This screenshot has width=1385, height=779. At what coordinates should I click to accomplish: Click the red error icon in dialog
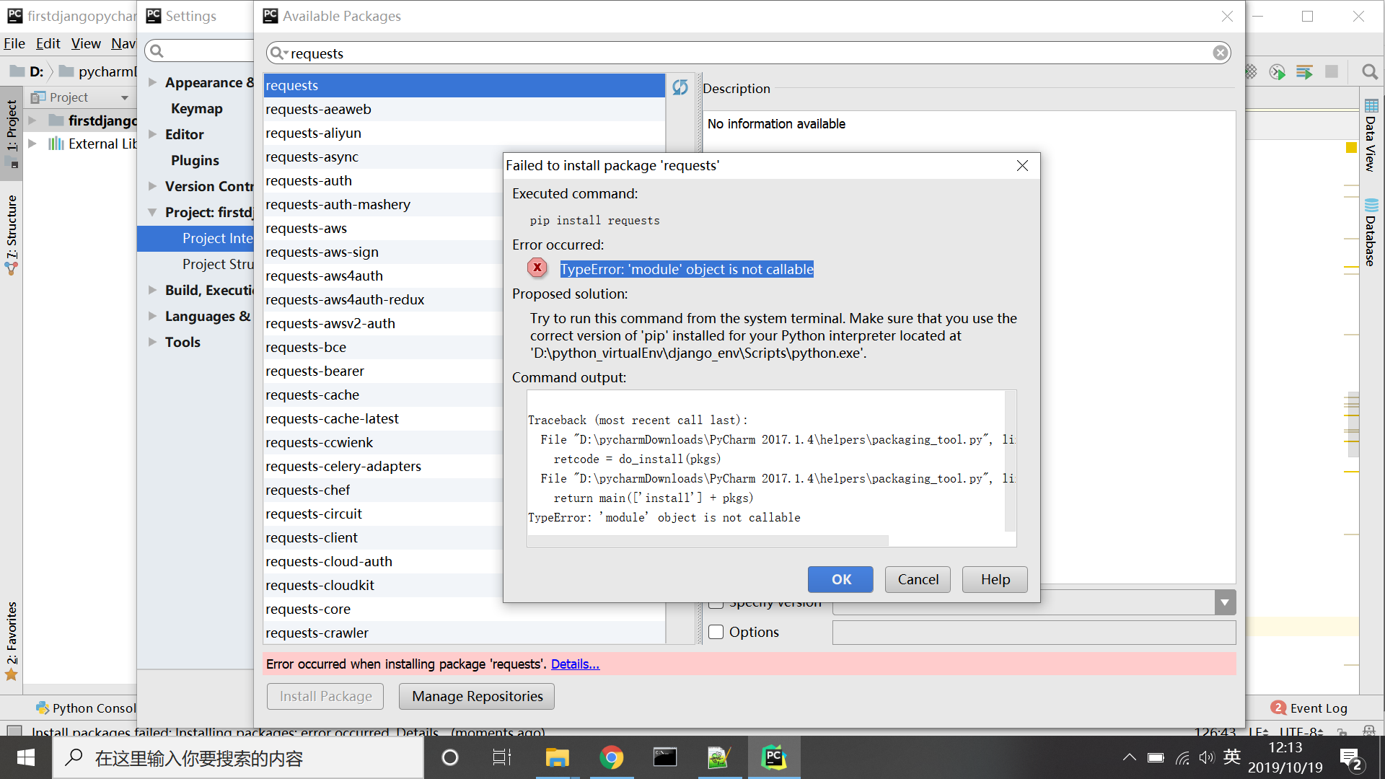(537, 268)
